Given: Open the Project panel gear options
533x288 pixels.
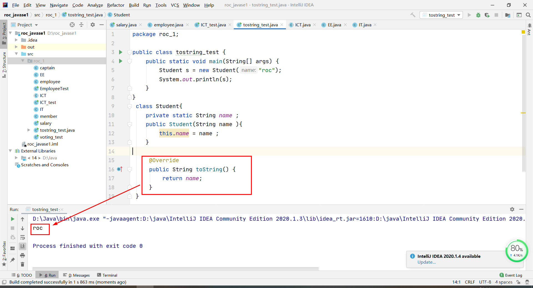Looking at the screenshot, I should tap(93, 25).
